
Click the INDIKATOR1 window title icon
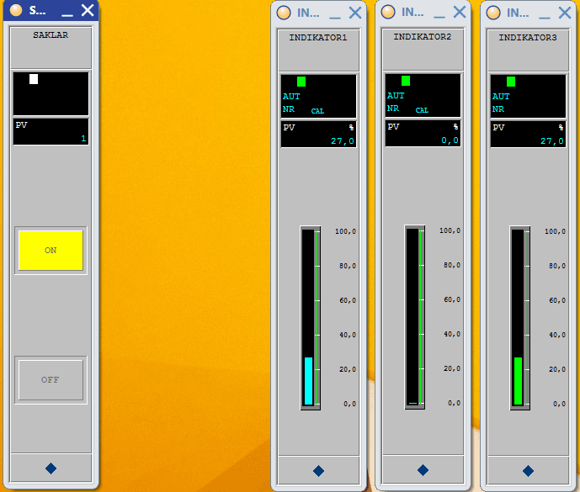tap(284, 13)
